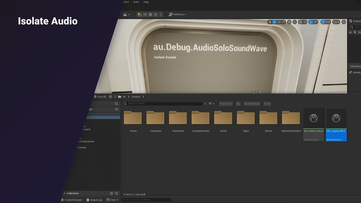Image resolution: width=361 pixels, height=203 pixels.
Task: Select the translate (move) gizmo tool
Action: (x=274, y=22)
